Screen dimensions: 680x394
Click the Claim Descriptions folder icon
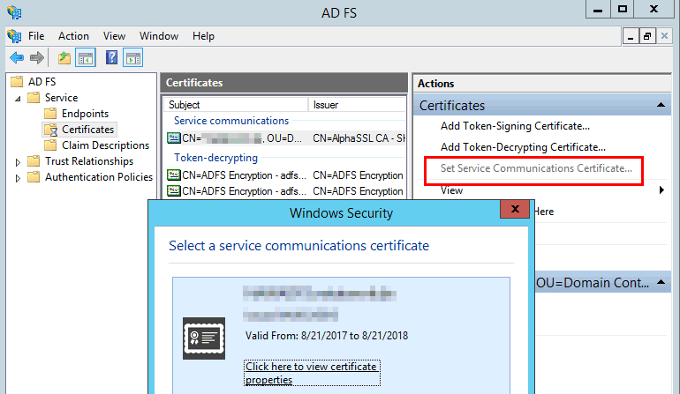50,145
